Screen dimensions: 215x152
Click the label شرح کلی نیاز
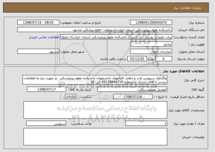pyautogui.click(x=194, y=80)
